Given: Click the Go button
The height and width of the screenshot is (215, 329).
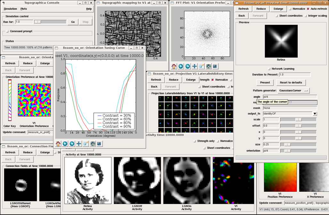Looking at the screenshot, I should pos(73,22).
